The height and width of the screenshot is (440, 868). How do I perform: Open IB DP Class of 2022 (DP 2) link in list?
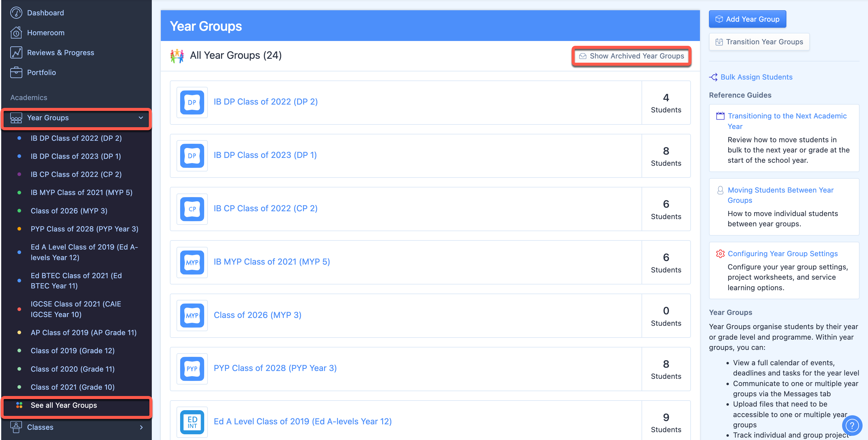(x=266, y=102)
